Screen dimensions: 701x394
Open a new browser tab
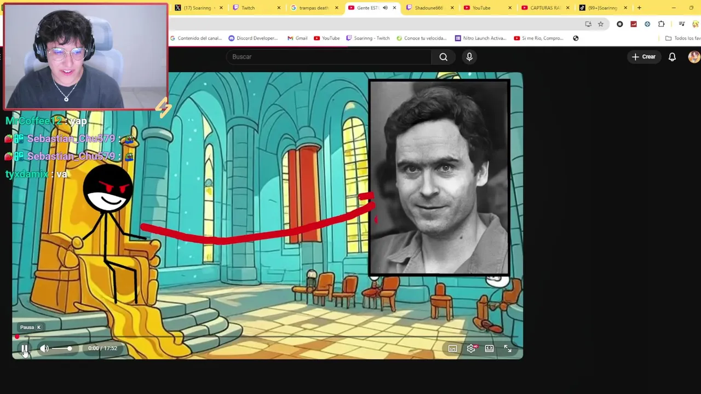coord(639,8)
